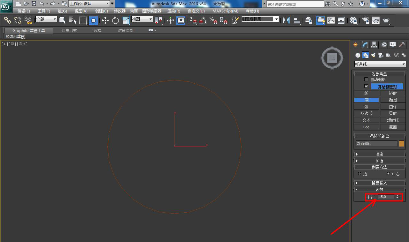Expand the 键盘输入 rollout

pos(380,183)
